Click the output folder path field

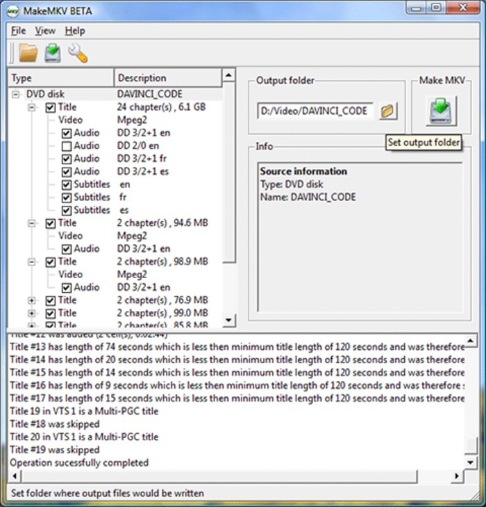tap(315, 111)
